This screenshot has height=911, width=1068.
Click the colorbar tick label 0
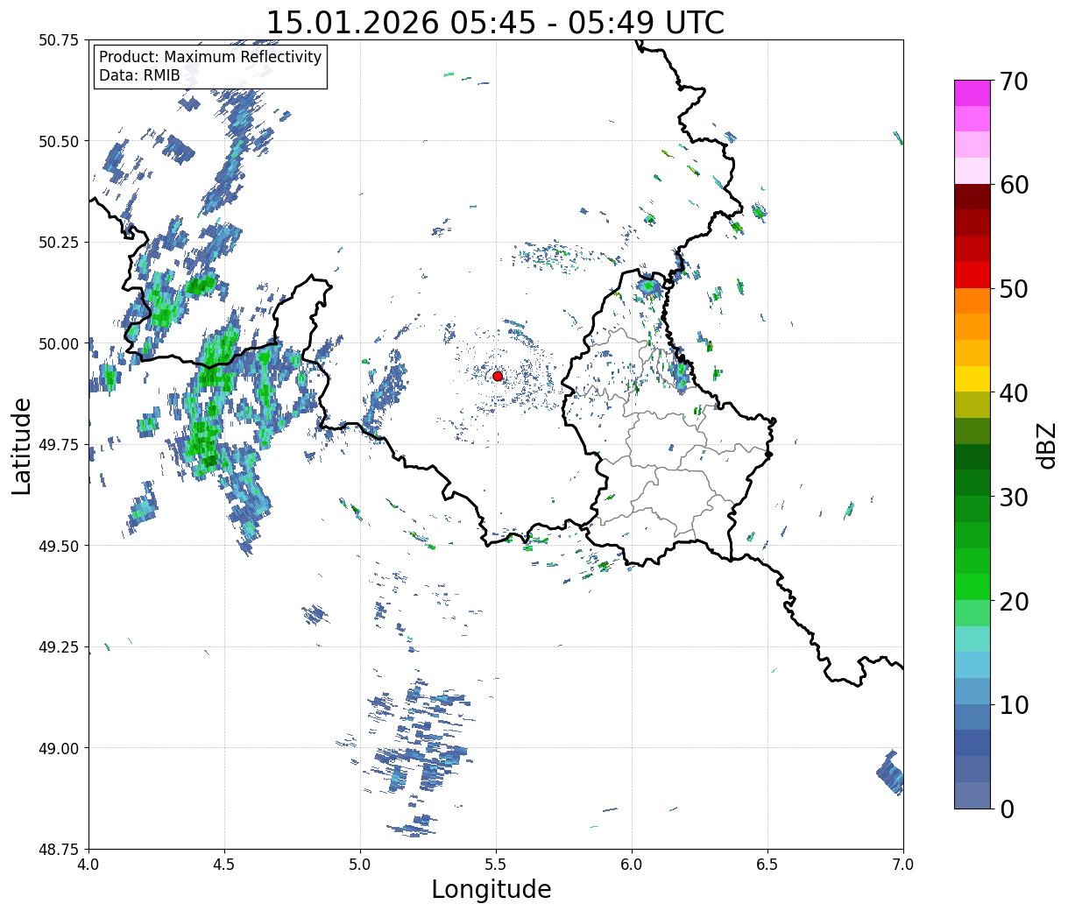(1007, 809)
